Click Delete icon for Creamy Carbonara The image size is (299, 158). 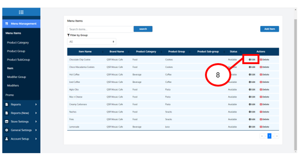(261, 104)
